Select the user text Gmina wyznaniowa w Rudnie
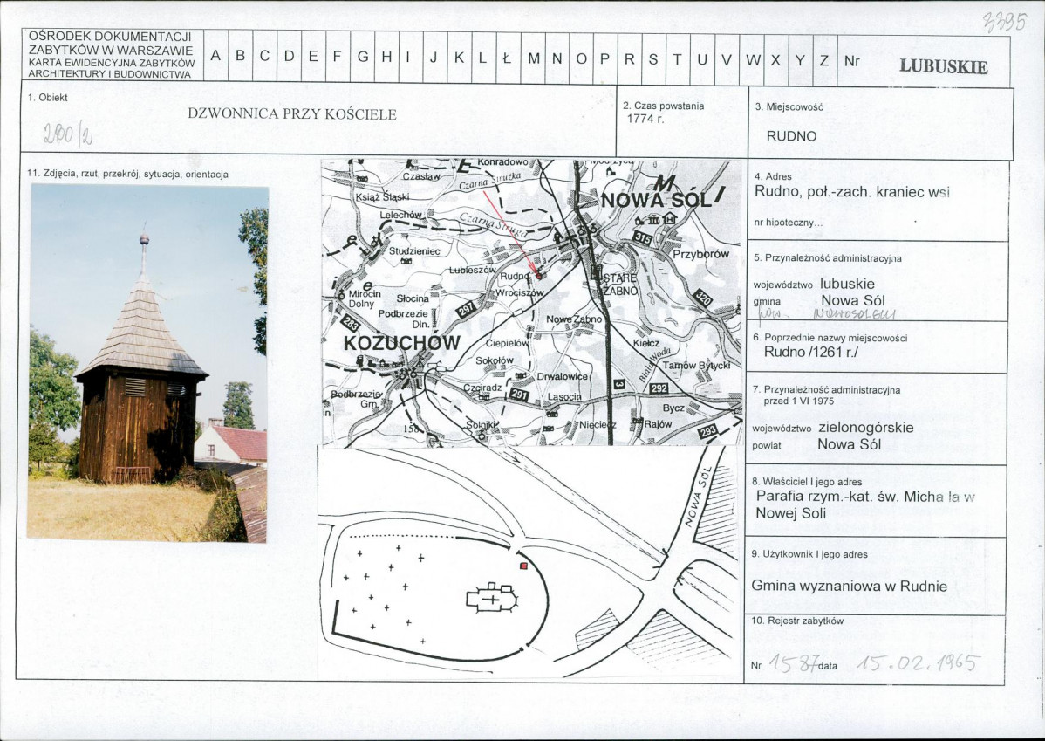Image resolution: width=1045 pixels, height=741 pixels. click(x=849, y=587)
